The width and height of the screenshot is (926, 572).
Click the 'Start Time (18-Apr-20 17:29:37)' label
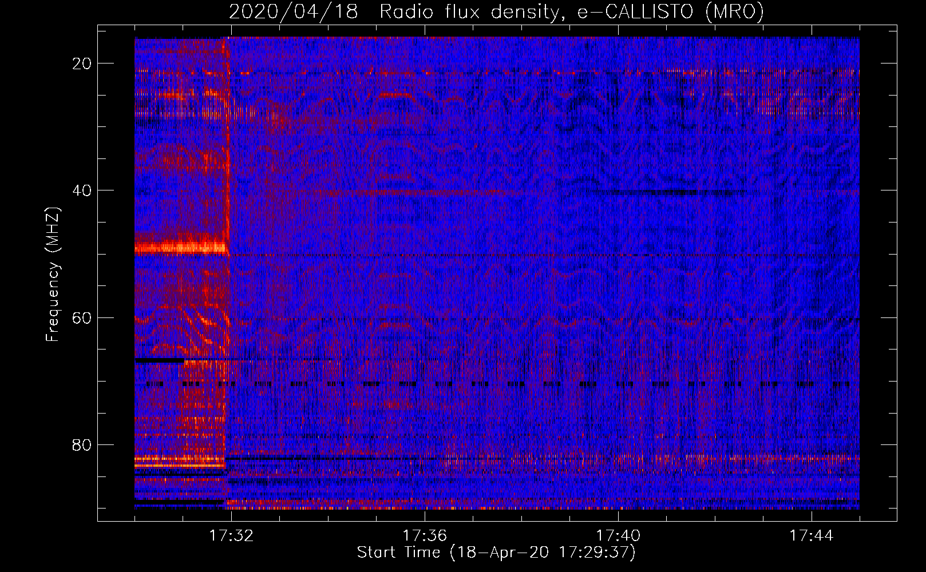click(x=496, y=553)
